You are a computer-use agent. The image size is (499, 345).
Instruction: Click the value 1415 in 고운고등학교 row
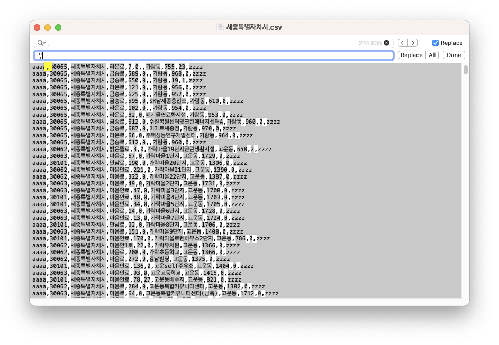[x=211, y=273]
